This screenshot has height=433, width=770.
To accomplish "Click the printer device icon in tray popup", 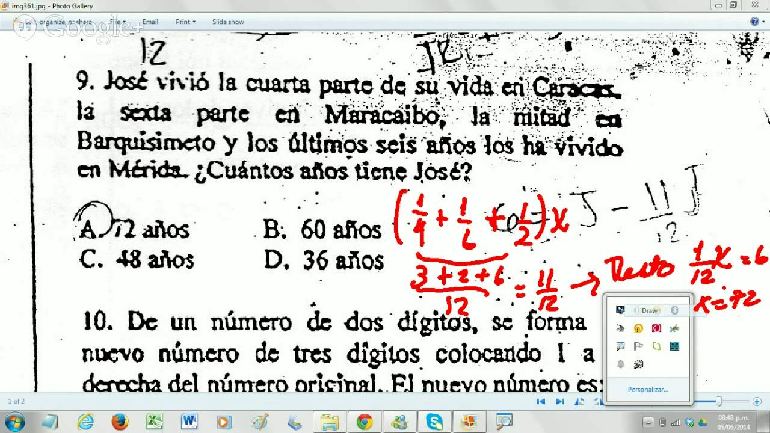I will click(639, 364).
